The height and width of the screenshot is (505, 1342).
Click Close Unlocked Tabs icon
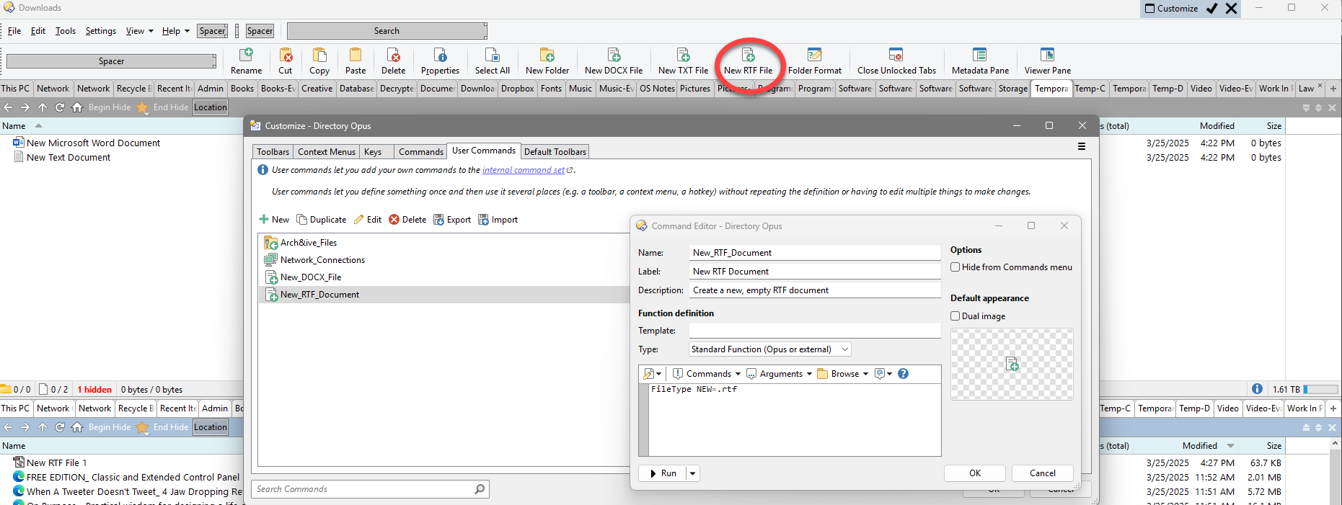(x=896, y=56)
